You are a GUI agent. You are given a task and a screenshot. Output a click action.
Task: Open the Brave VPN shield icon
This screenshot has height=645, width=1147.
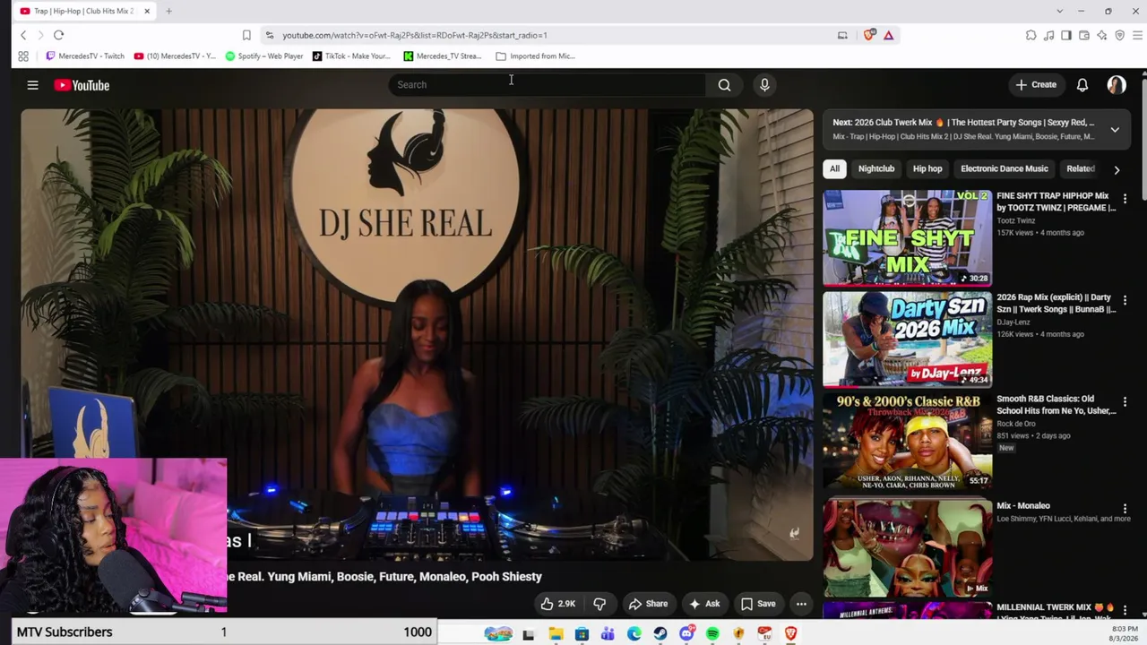pyautogui.click(x=1120, y=35)
